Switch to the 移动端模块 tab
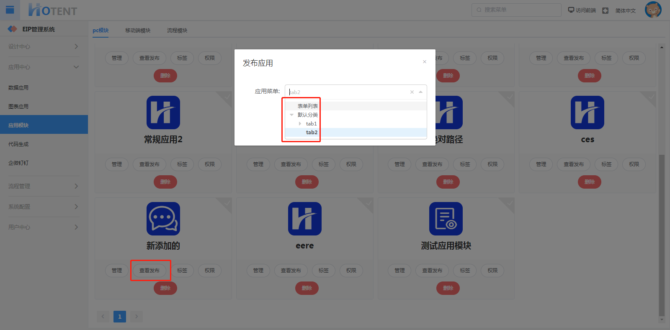The image size is (670, 330). 138,31
